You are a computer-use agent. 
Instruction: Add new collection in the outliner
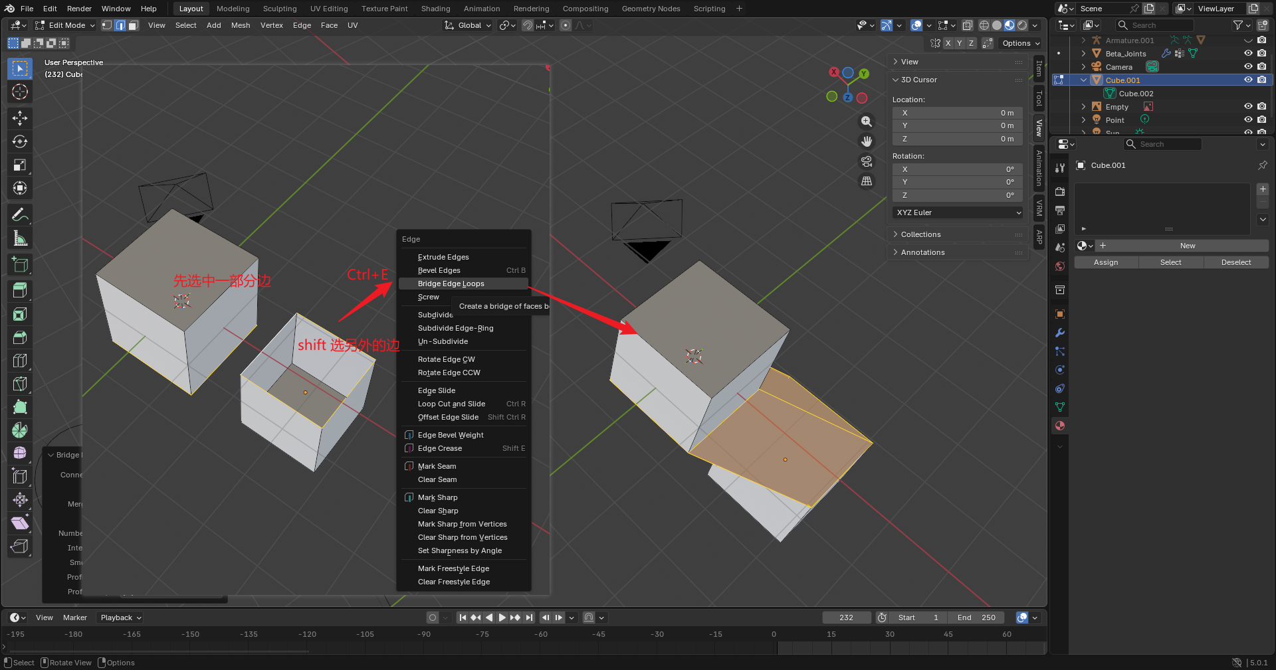click(x=1262, y=25)
